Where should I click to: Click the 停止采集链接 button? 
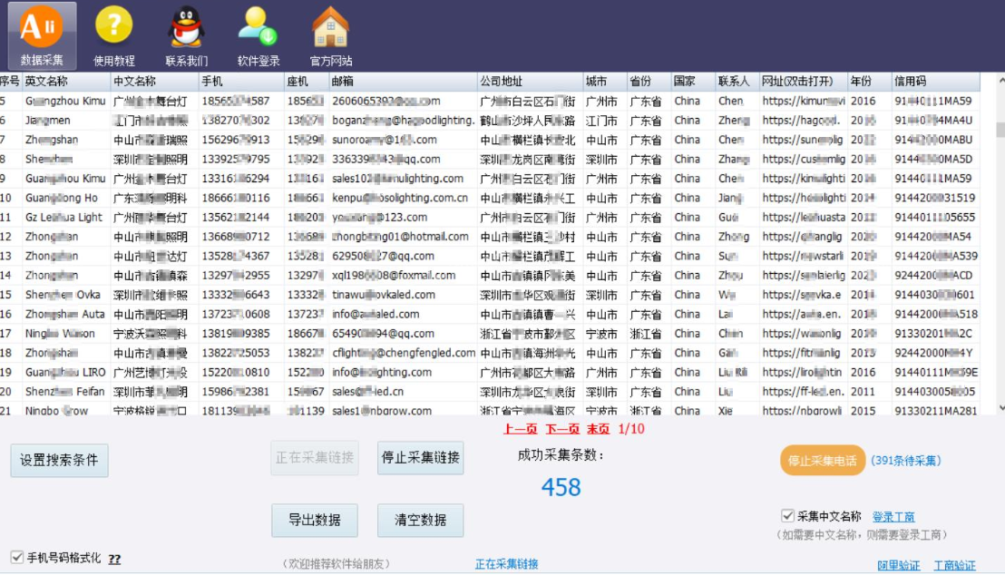pyautogui.click(x=421, y=458)
